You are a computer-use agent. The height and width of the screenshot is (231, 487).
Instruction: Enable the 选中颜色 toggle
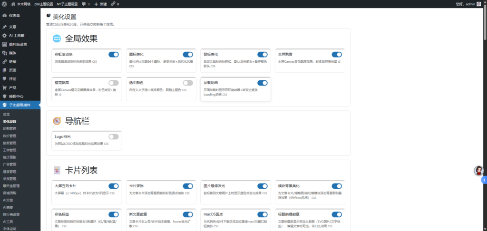point(188,83)
